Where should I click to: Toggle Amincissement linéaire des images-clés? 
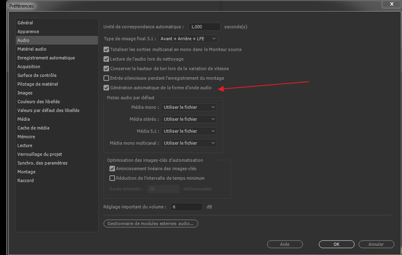112,169
